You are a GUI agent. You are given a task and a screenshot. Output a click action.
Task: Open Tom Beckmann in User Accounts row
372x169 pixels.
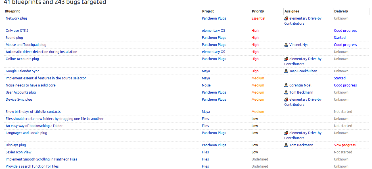(301, 92)
